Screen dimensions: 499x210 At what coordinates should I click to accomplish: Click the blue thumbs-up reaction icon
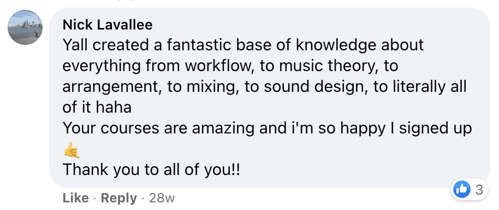pyautogui.click(x=462, y=190)
